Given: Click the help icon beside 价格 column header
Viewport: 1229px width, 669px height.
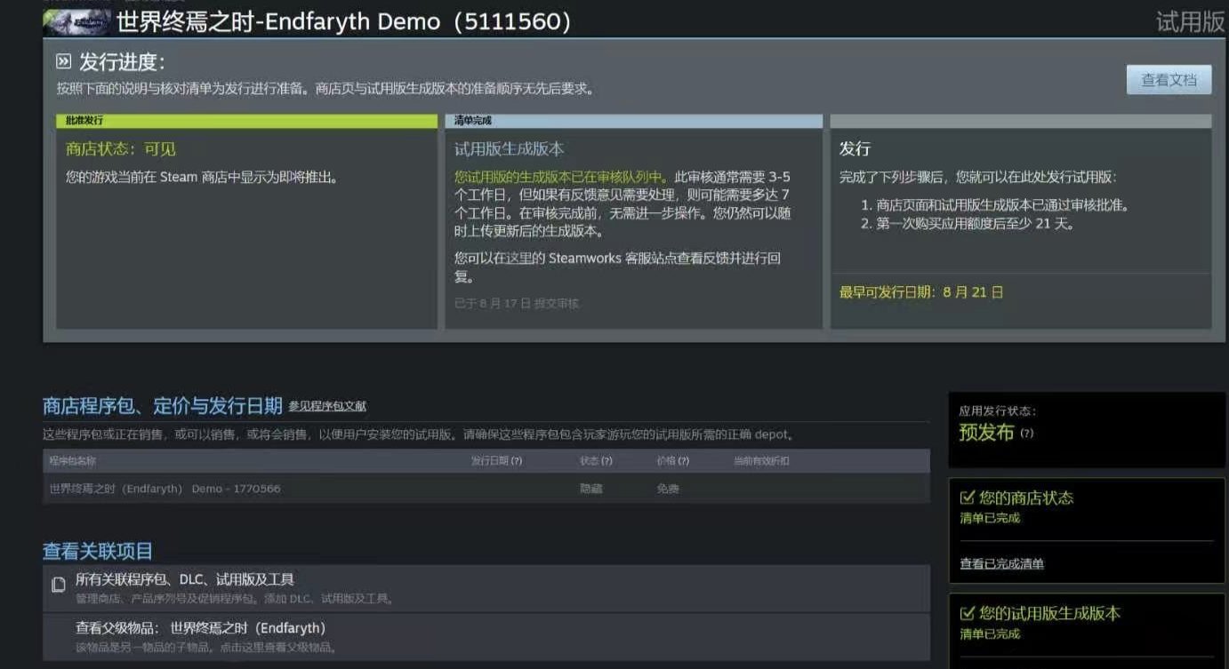Looking at the screenshot, I should pyautogui.click(x=683, y=461).
